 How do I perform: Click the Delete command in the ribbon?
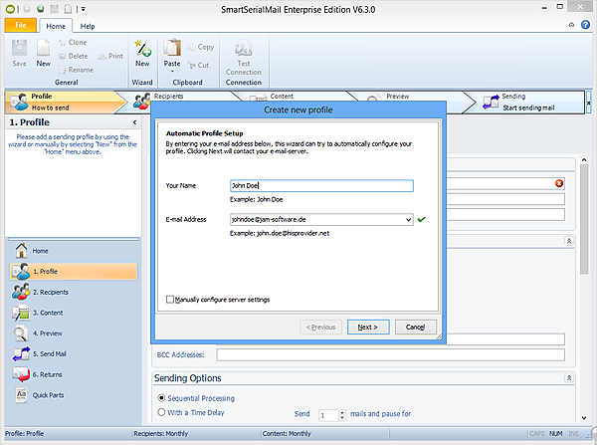tap(74, 56)
